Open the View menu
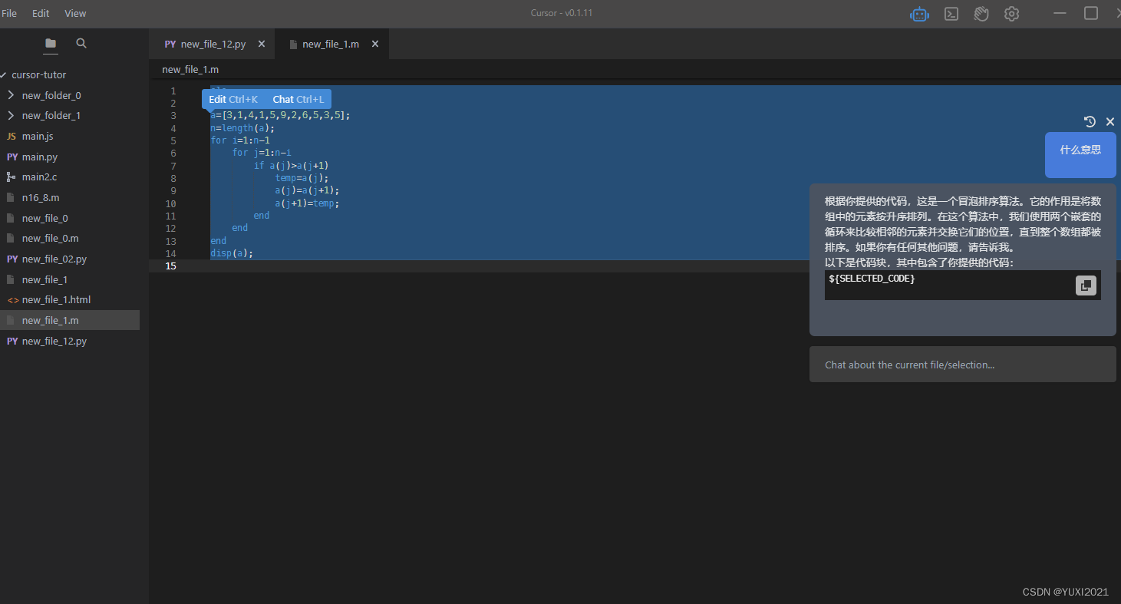Screen dimensions: 1121x604 coord(75,13)
